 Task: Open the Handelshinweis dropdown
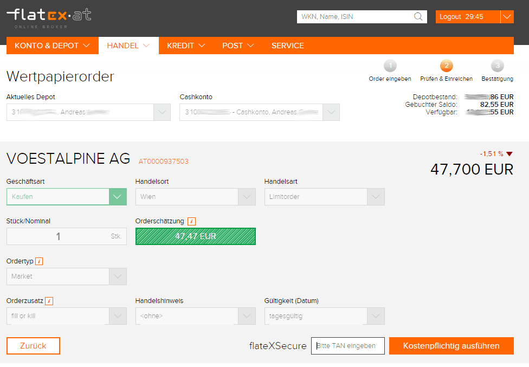pos(195,316)
